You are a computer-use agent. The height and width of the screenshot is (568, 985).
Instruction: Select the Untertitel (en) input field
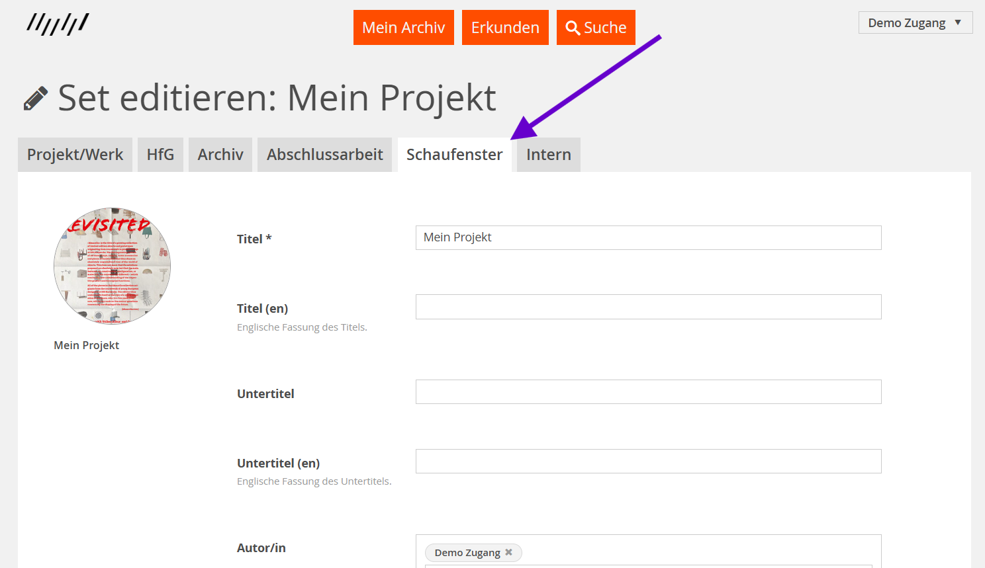[648, 461]
